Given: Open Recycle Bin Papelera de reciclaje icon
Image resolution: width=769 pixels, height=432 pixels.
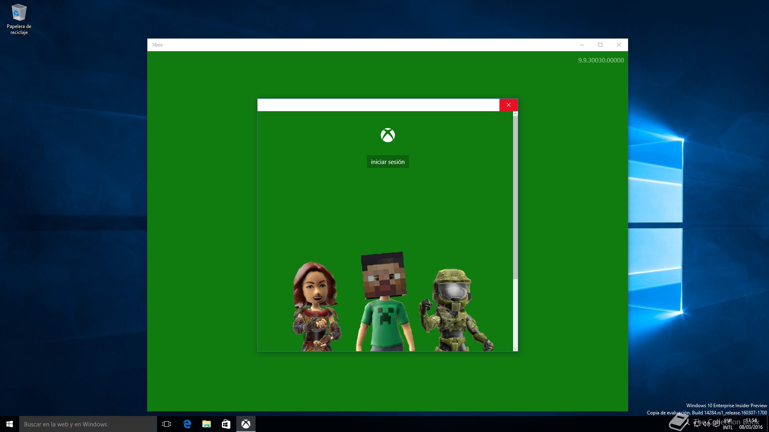Looking at the screenshot, I should [19, 19].
